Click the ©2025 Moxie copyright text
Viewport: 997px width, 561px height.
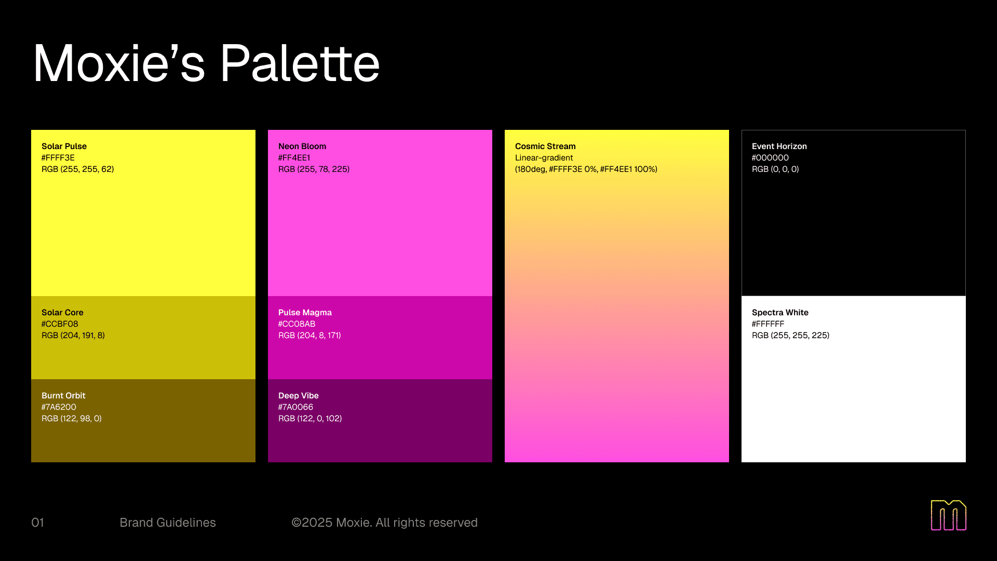[x=384, y=523]
